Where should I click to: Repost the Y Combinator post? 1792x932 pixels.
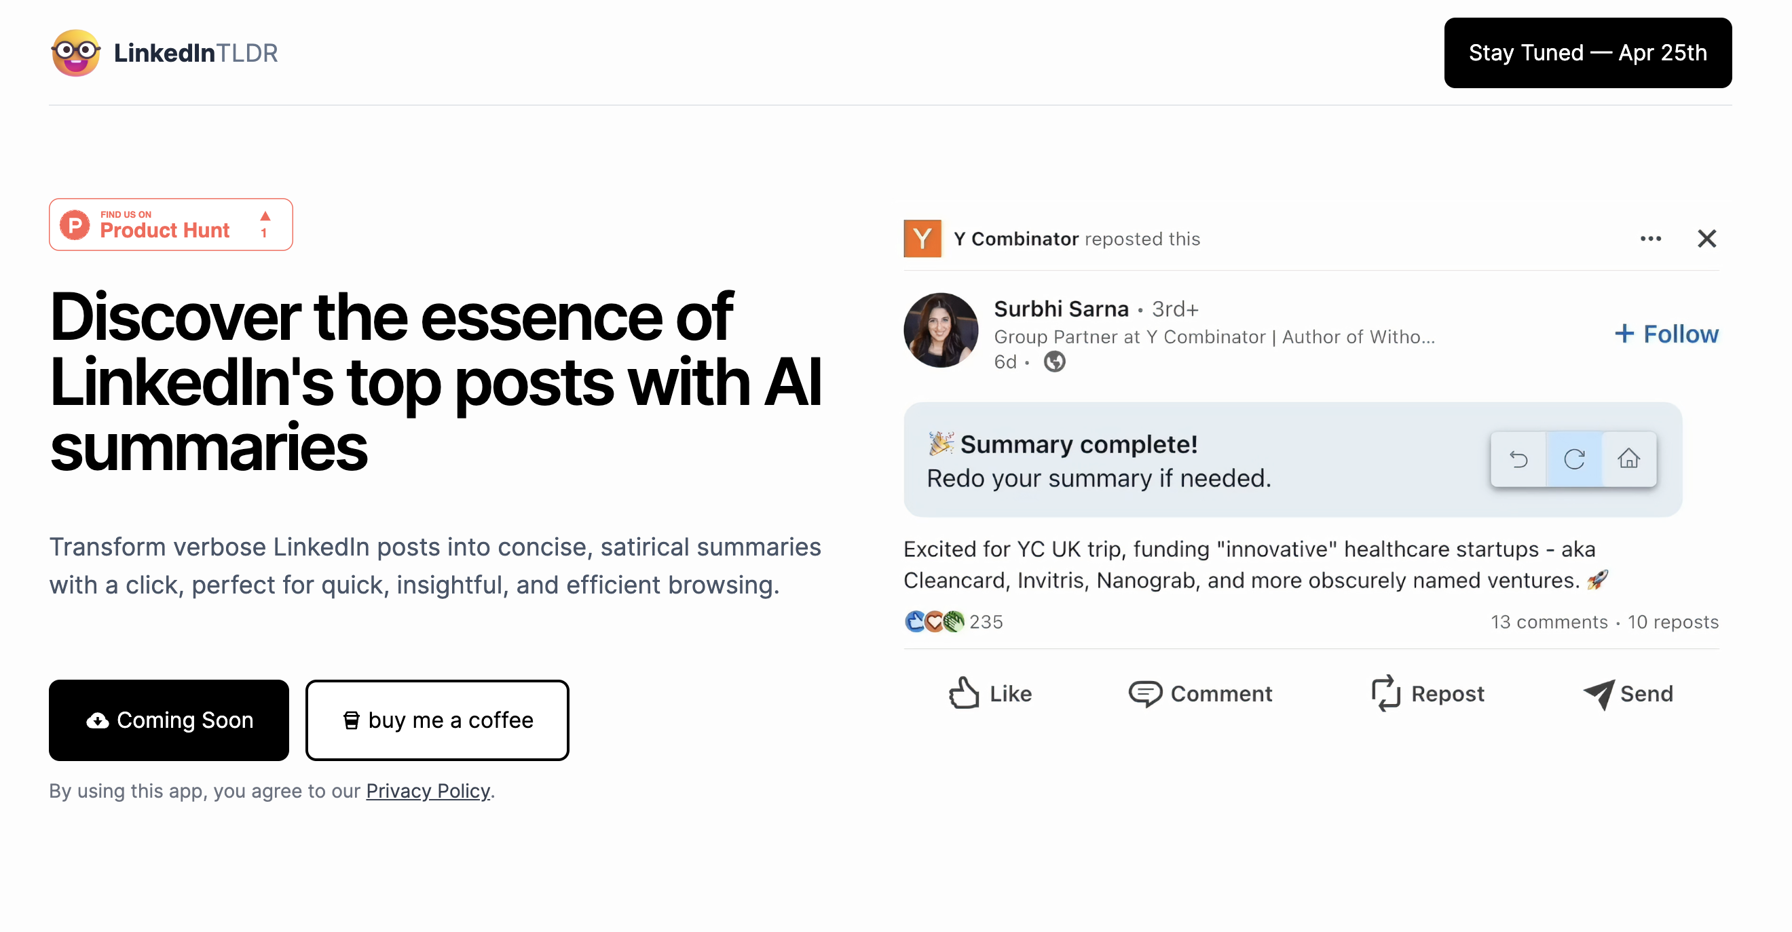(x=1427, y=693)
